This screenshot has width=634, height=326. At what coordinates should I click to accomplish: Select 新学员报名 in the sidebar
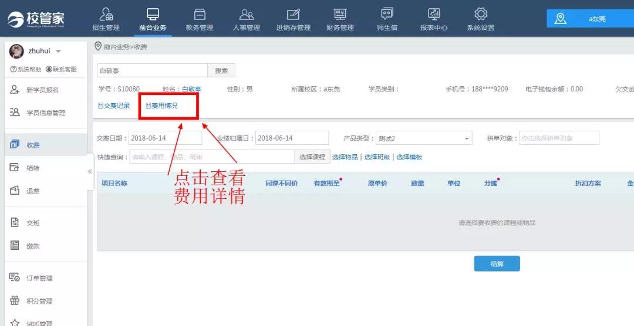[x=42, y=90]
